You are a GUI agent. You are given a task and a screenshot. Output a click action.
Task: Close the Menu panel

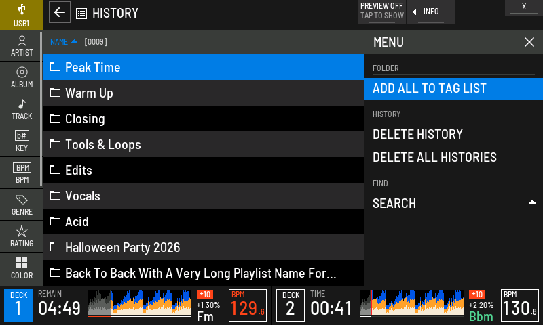pos(529,42)
